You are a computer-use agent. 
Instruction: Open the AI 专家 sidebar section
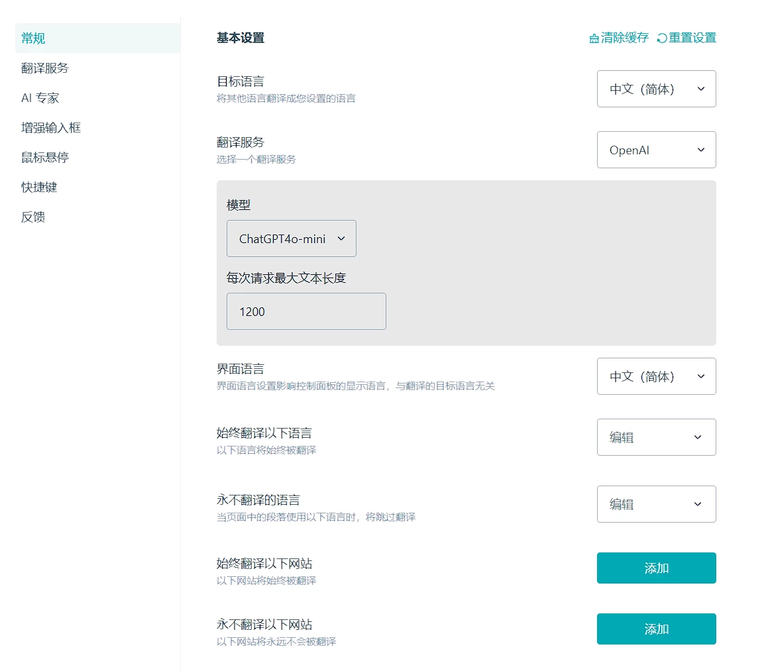click(x=40, y=98)
